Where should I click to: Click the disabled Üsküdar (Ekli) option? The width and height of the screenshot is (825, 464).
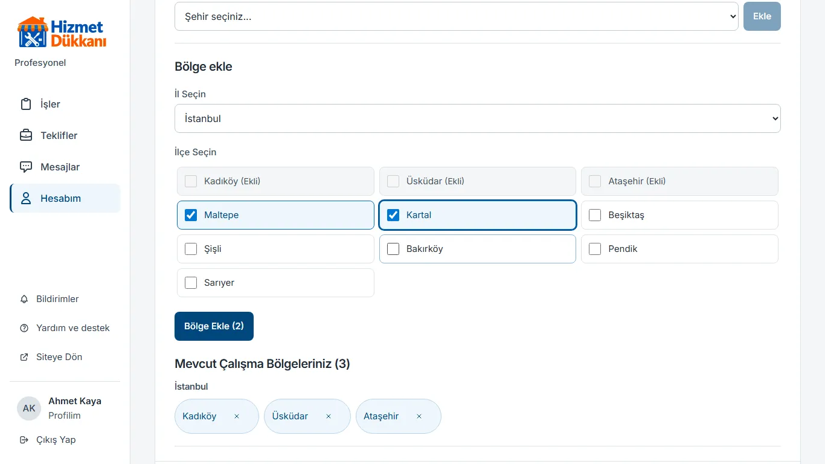point(478,181)
